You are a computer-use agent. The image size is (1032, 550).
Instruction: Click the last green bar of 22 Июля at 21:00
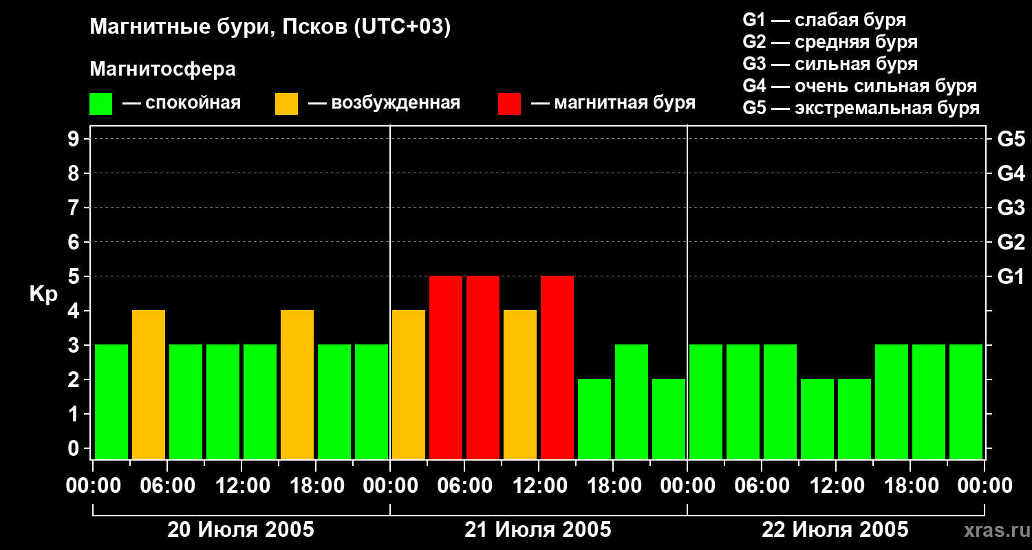pyautogui.click(x=966, y=401)
